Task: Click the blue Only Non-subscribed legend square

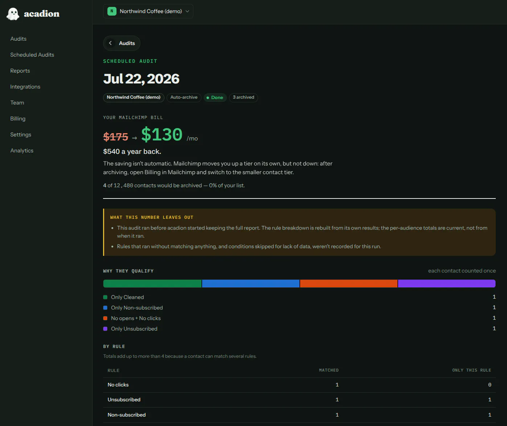Action: click(105, 308)
